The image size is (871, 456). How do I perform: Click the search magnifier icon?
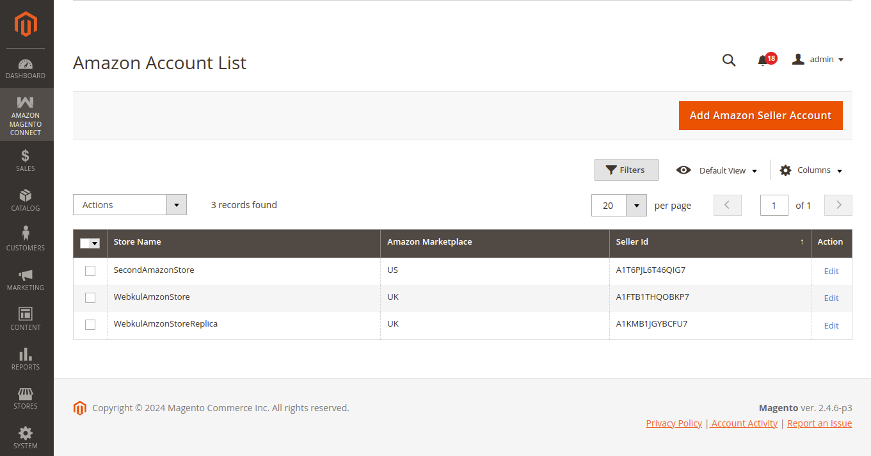coord(729,60)
